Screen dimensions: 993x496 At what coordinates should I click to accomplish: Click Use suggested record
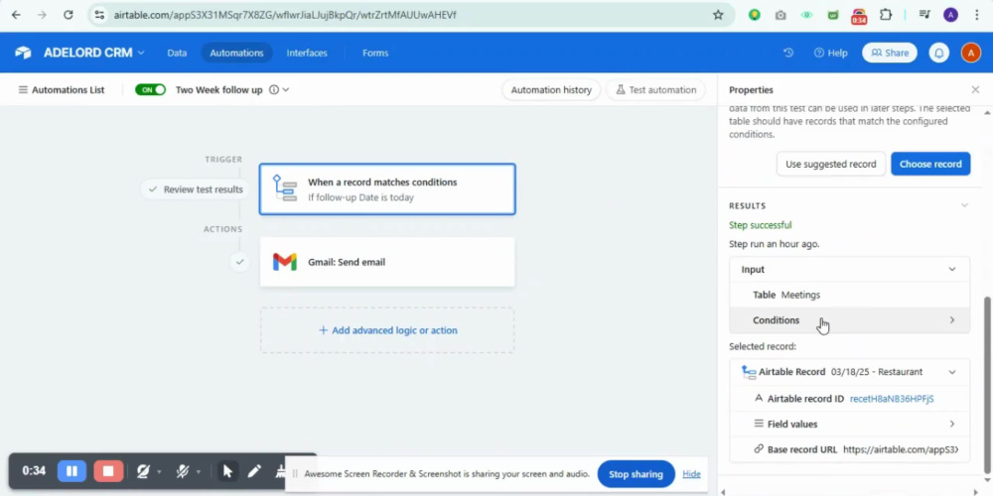point(831,164)
